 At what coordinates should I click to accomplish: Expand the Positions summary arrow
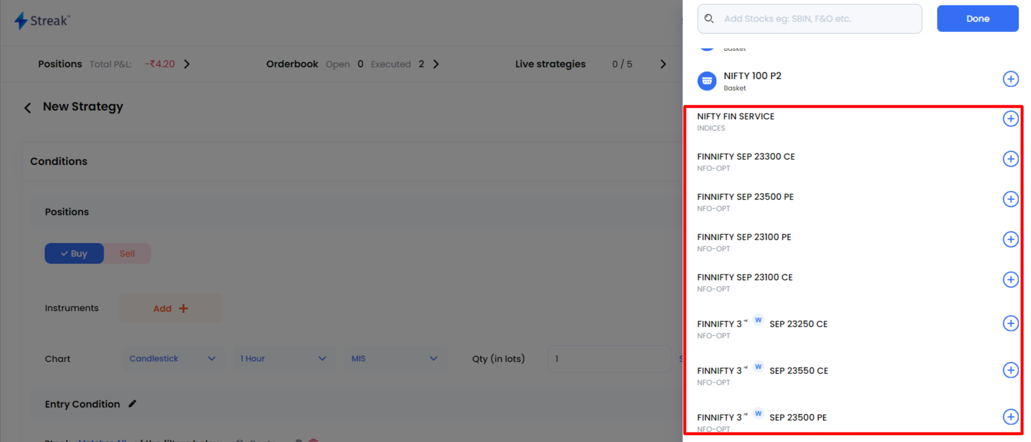187,64
